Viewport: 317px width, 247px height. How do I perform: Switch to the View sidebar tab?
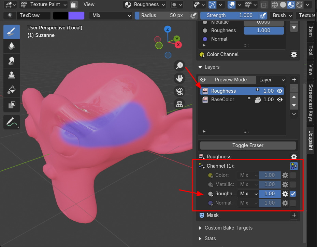pyautogui.click(x=311, y=70)
